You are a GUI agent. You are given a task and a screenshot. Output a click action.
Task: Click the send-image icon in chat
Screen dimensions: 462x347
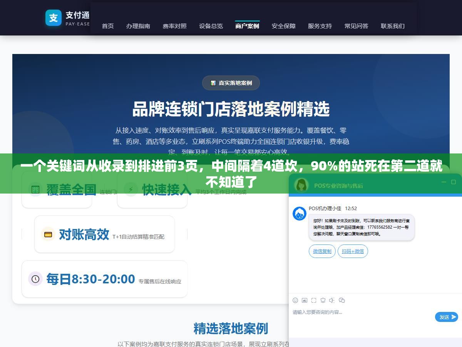tap(305, 300)
